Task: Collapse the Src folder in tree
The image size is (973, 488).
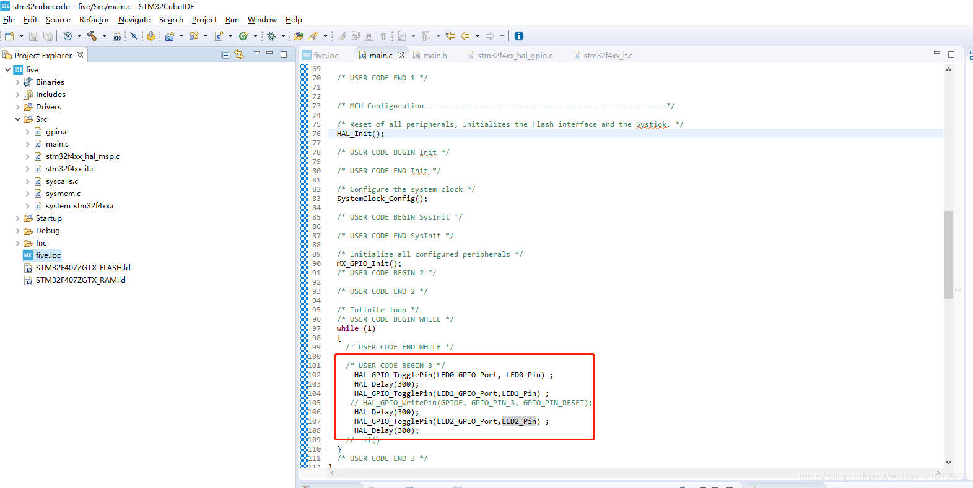Action: pyautogui.click(x=17, y=119)
